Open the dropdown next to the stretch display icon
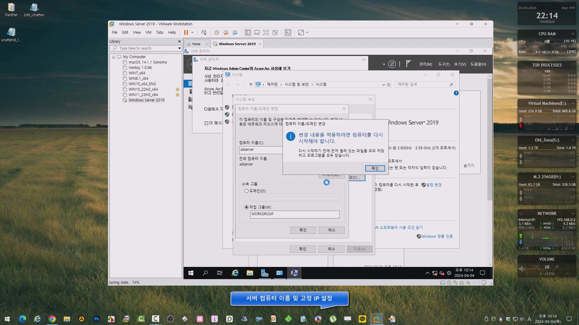Screen dimensions: 579x325 tap(307, 32)
